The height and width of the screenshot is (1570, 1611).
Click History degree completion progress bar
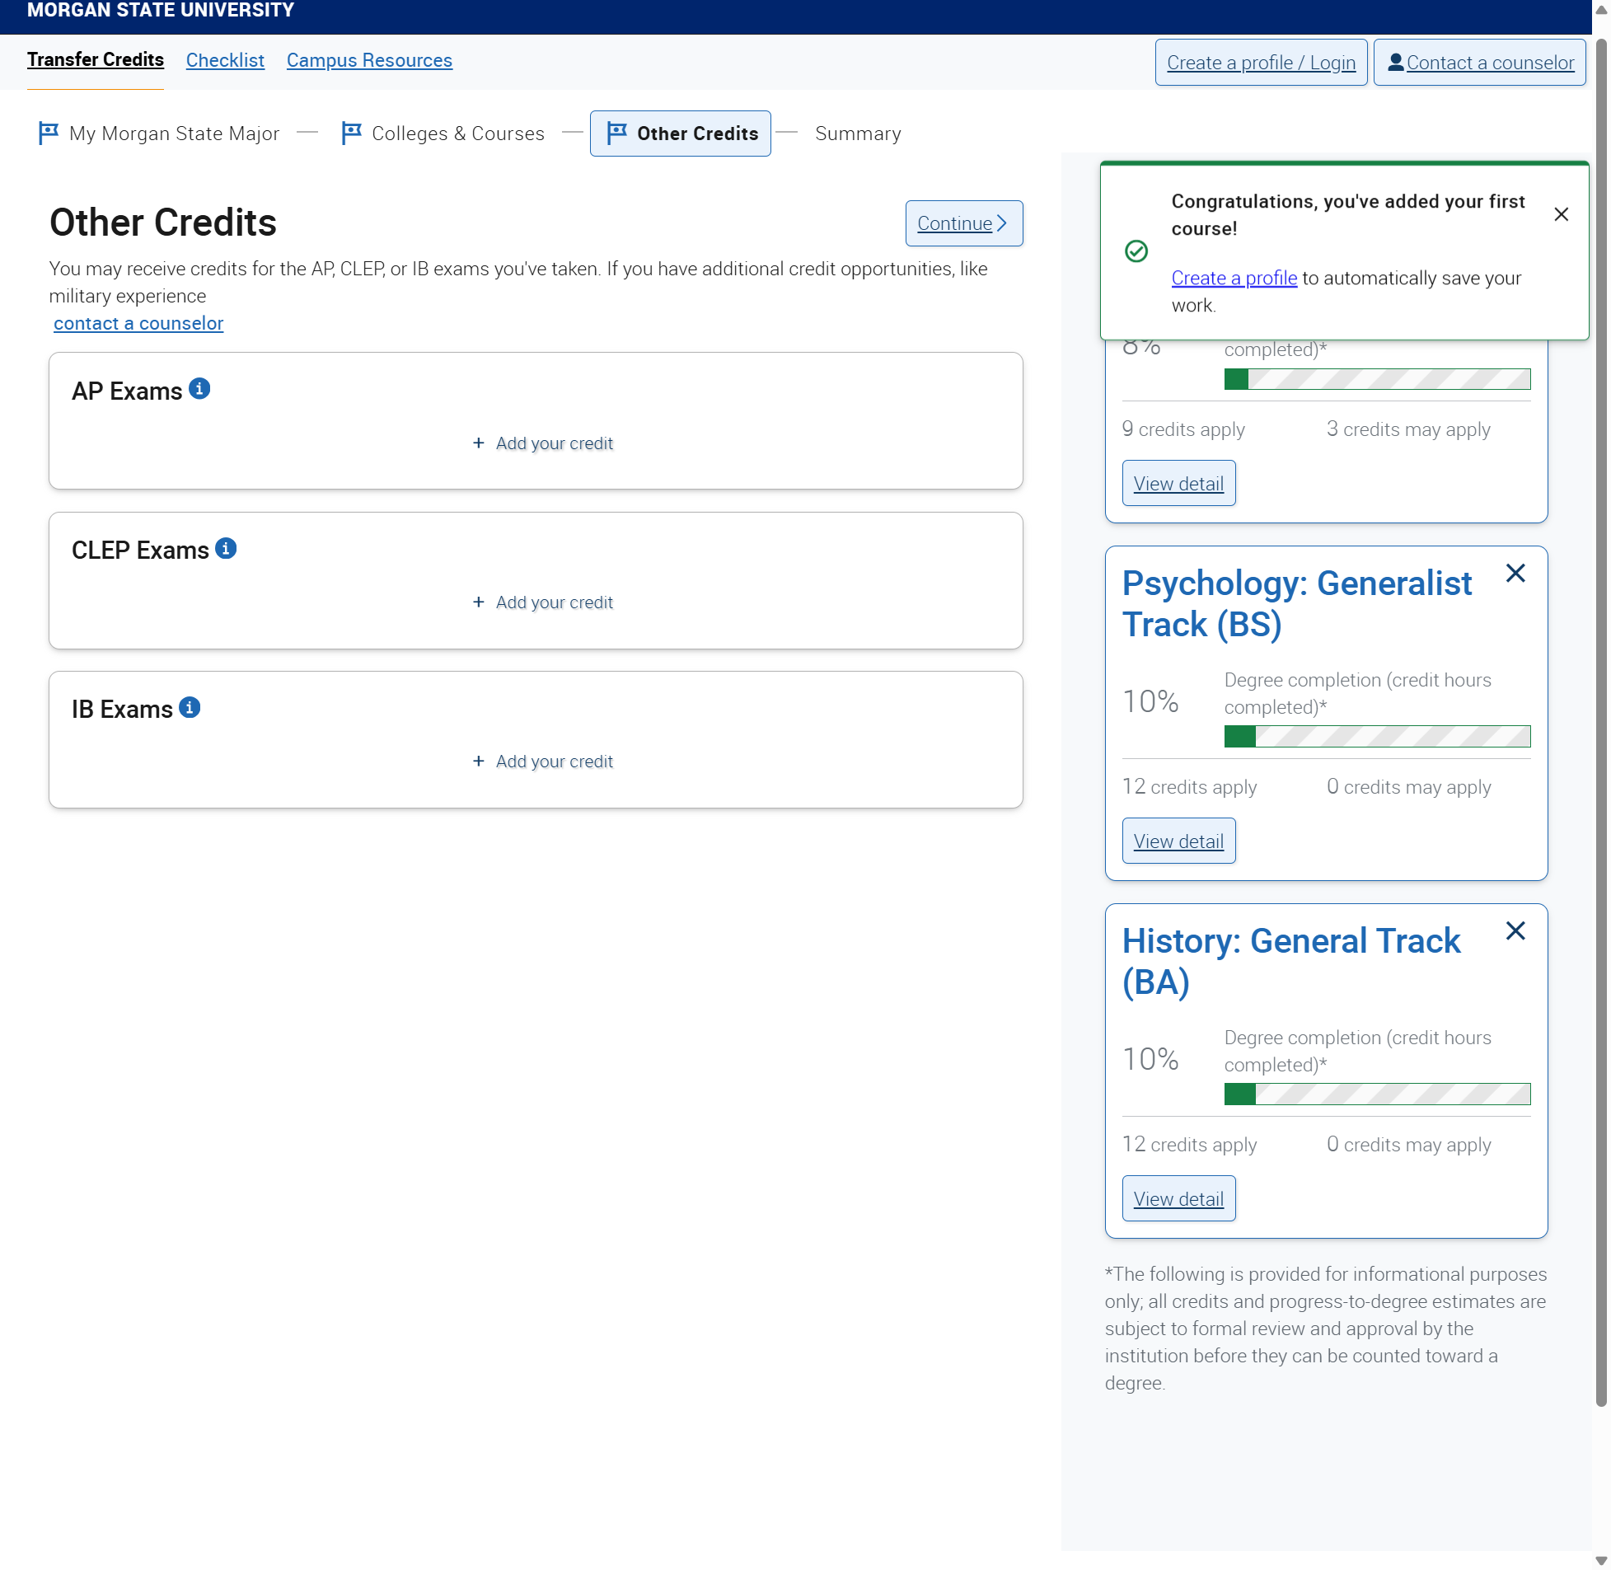click(x=1377, y=1095)
